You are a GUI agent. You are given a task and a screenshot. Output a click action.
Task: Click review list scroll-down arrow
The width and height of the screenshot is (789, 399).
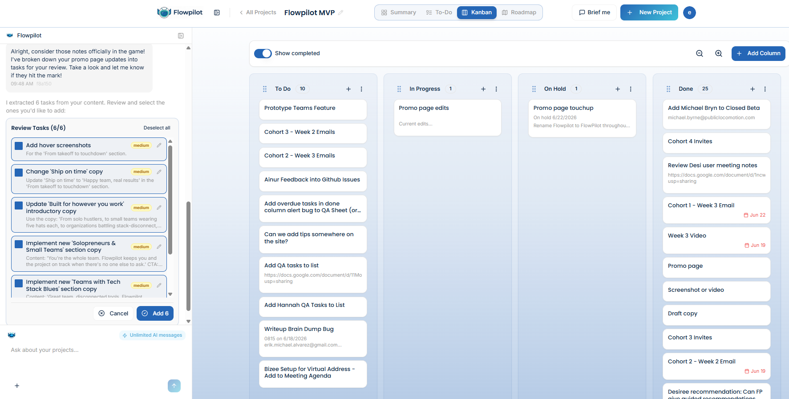(170, 294)
